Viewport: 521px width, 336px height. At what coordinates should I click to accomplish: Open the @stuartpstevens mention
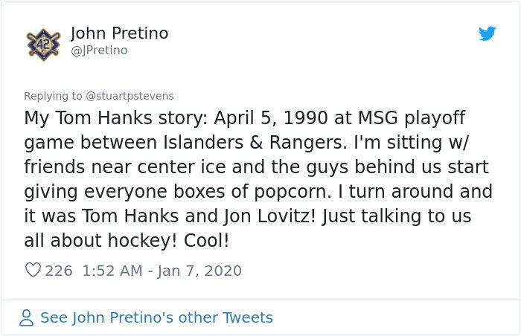130,96
